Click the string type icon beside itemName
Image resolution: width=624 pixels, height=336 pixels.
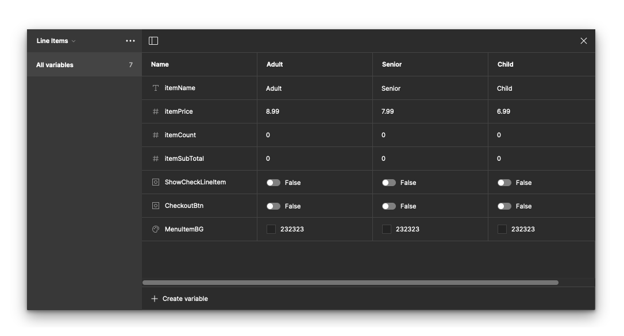(x=156, y=88)
